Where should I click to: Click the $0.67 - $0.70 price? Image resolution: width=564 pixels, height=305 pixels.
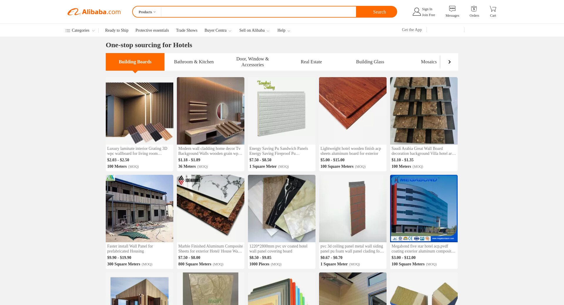coord(331,257)
